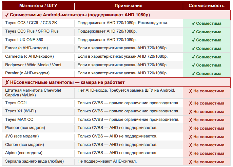Click 'Не совместима' in the Clarion row
Viewport: 233px width, 167px height.
click(x=207, y=145)
